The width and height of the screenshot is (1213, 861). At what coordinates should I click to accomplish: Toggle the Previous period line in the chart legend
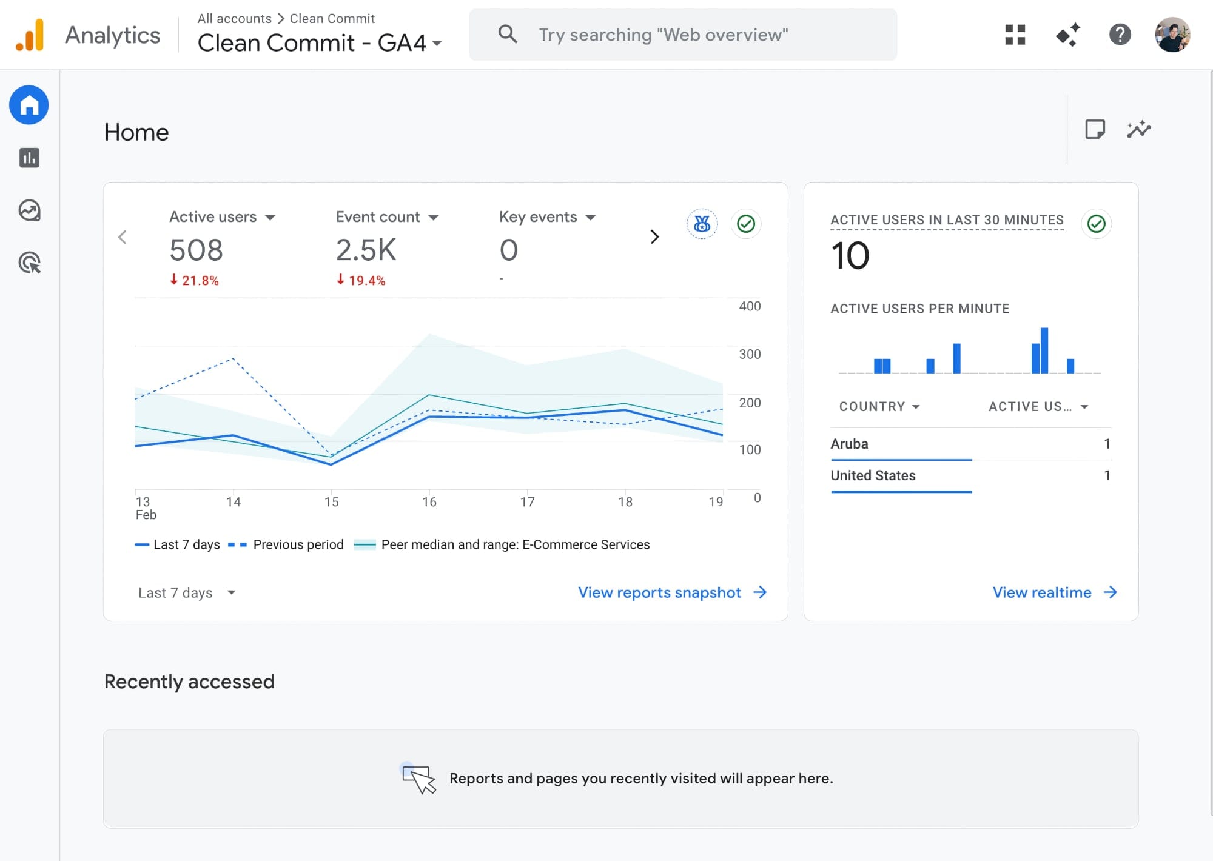click(x=286, y=544)
